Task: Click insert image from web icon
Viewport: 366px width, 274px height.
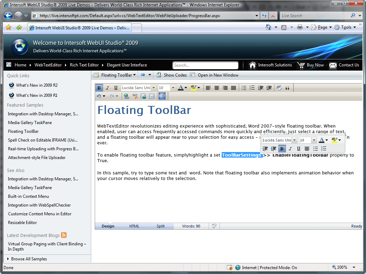Action: pos(143,96)
